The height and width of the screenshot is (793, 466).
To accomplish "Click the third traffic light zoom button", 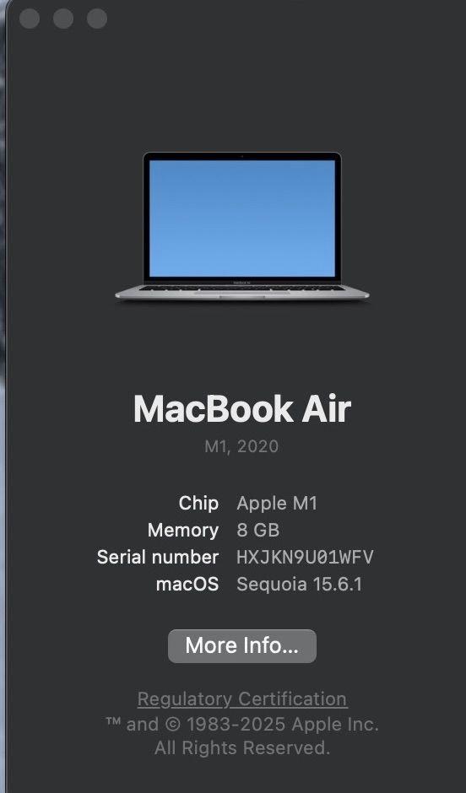I will point(96,19).
